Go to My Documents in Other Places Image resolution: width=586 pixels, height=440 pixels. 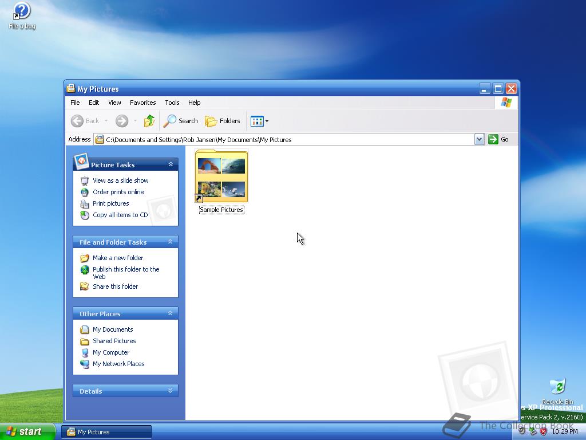pyautogui.click(x=113, y=329)
